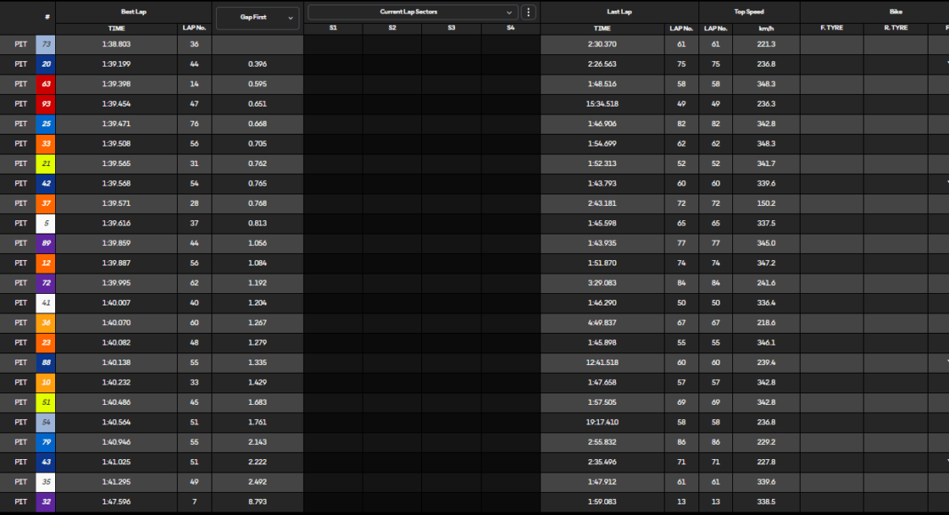Sort by TIME column under Best Lap
Image resolution: width=949 pixels, height=515 pixels.
pyautogui.click(x=116, y=29)
